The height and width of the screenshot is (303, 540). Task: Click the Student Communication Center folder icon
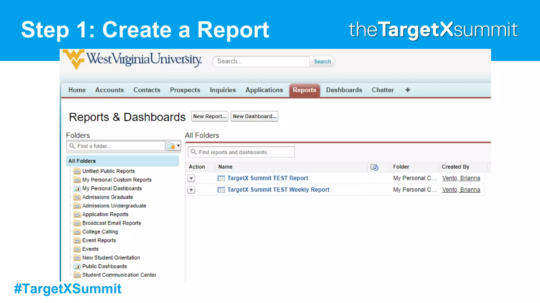[77, 275]
